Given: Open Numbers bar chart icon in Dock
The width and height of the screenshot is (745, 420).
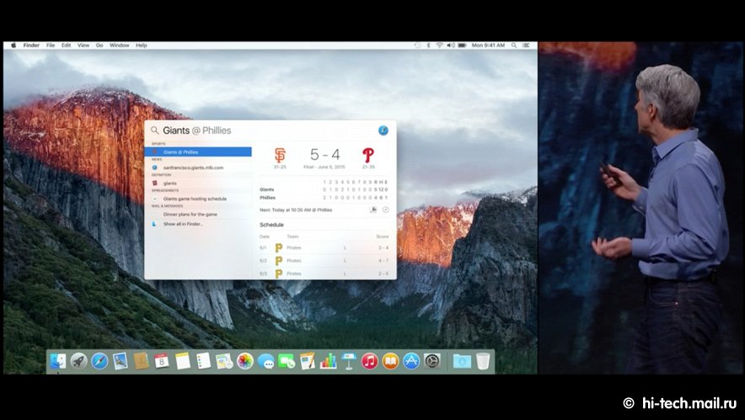Looking at the screenshot, I should tap(329, 361).
